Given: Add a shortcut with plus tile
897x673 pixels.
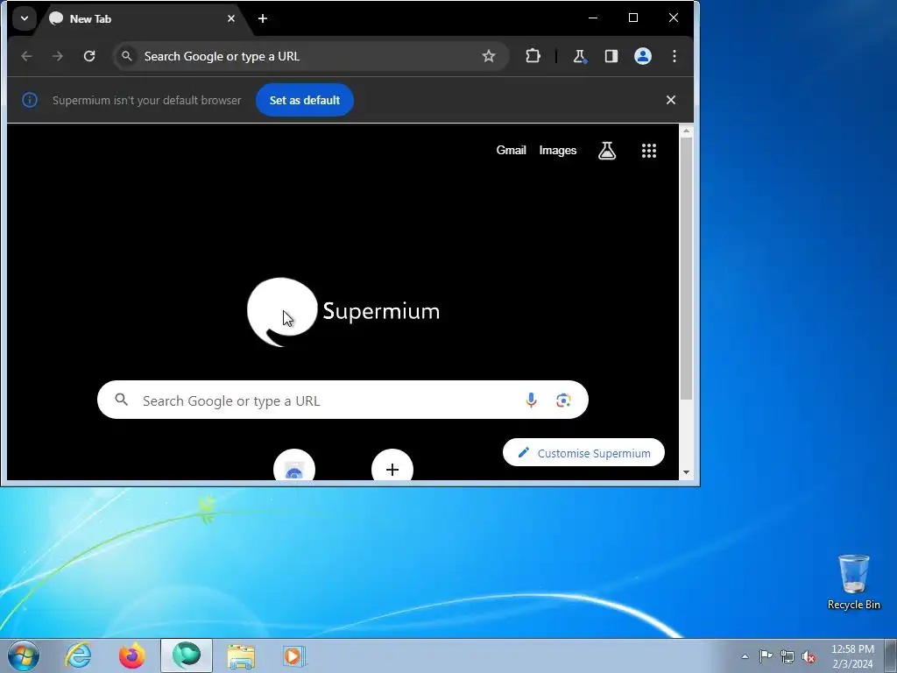Looking at the screenshot, I should pyautogui.click(x=392, y=465).
